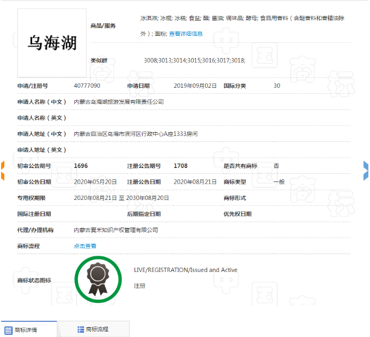370x337 pixels.
Task: Click the preliminary announcement issue number 1696
Action: coord(81,166)
